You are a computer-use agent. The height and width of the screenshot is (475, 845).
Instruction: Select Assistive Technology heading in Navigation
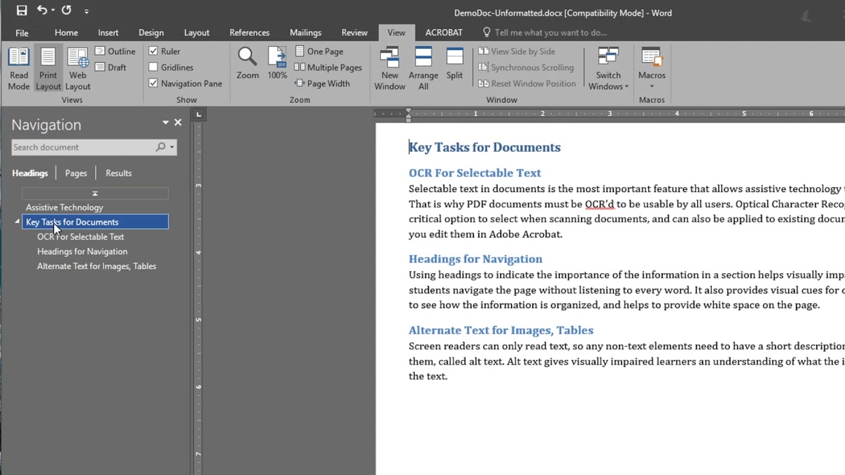[64, 207]
